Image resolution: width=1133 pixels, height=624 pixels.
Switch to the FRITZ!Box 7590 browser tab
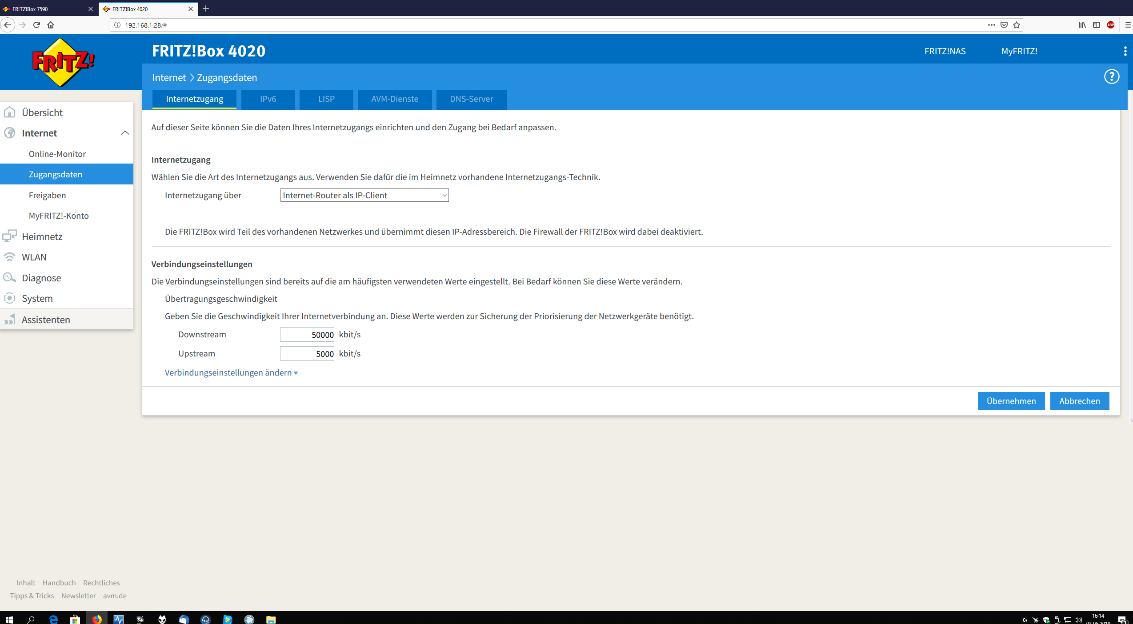click(x=48, y=8)
